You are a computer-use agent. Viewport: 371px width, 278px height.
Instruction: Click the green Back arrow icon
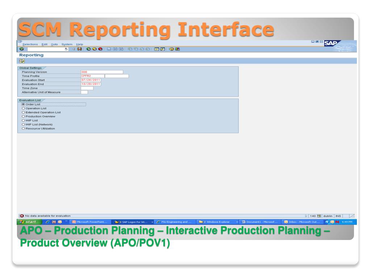tap(88, 49)
